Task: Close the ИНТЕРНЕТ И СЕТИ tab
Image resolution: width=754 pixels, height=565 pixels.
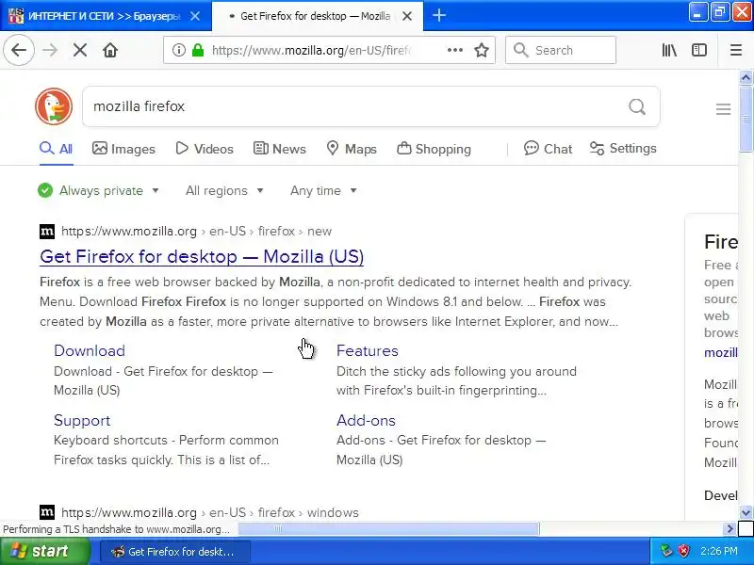Action: (x=195, y=16)
